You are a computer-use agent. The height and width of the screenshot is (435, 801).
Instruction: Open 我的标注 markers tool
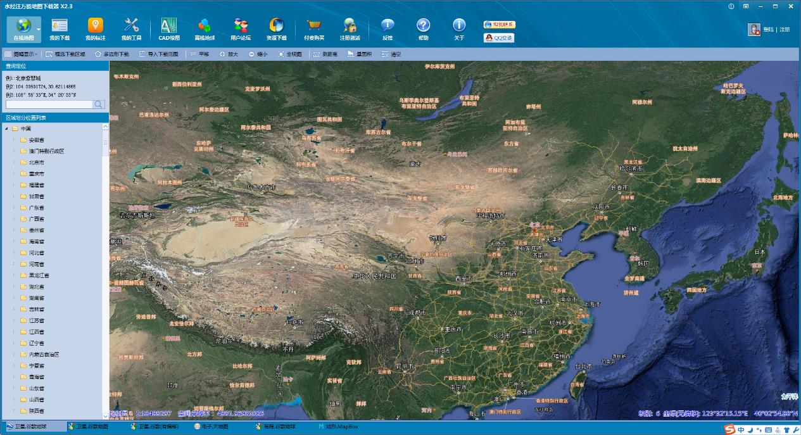(x=96, y=29)
